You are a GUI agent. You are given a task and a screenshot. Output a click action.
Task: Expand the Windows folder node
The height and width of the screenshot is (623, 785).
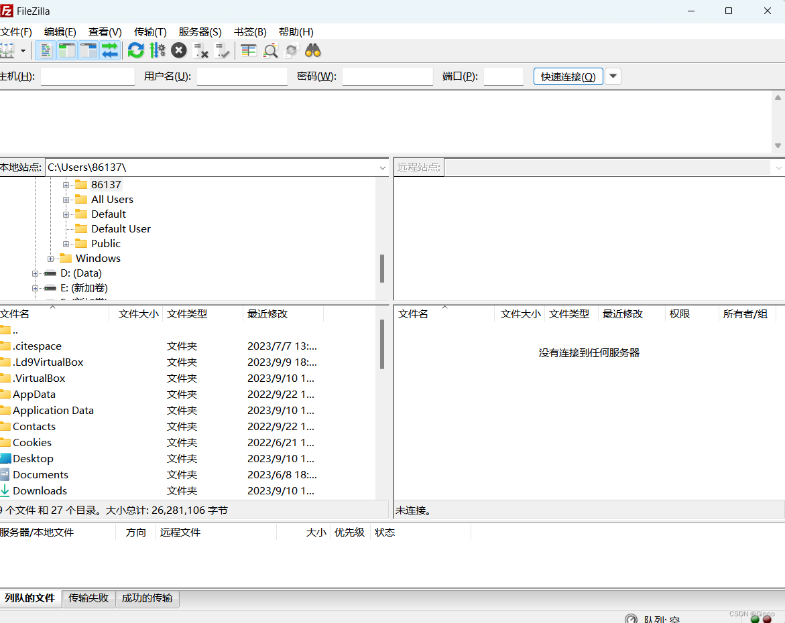coord(50,259)
